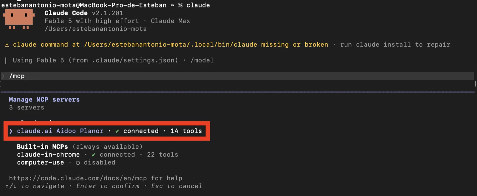
Task: Click the selection arrow before claude.ai Aidoo Planor
Action: pyautogui.click(x=11, y=131)
